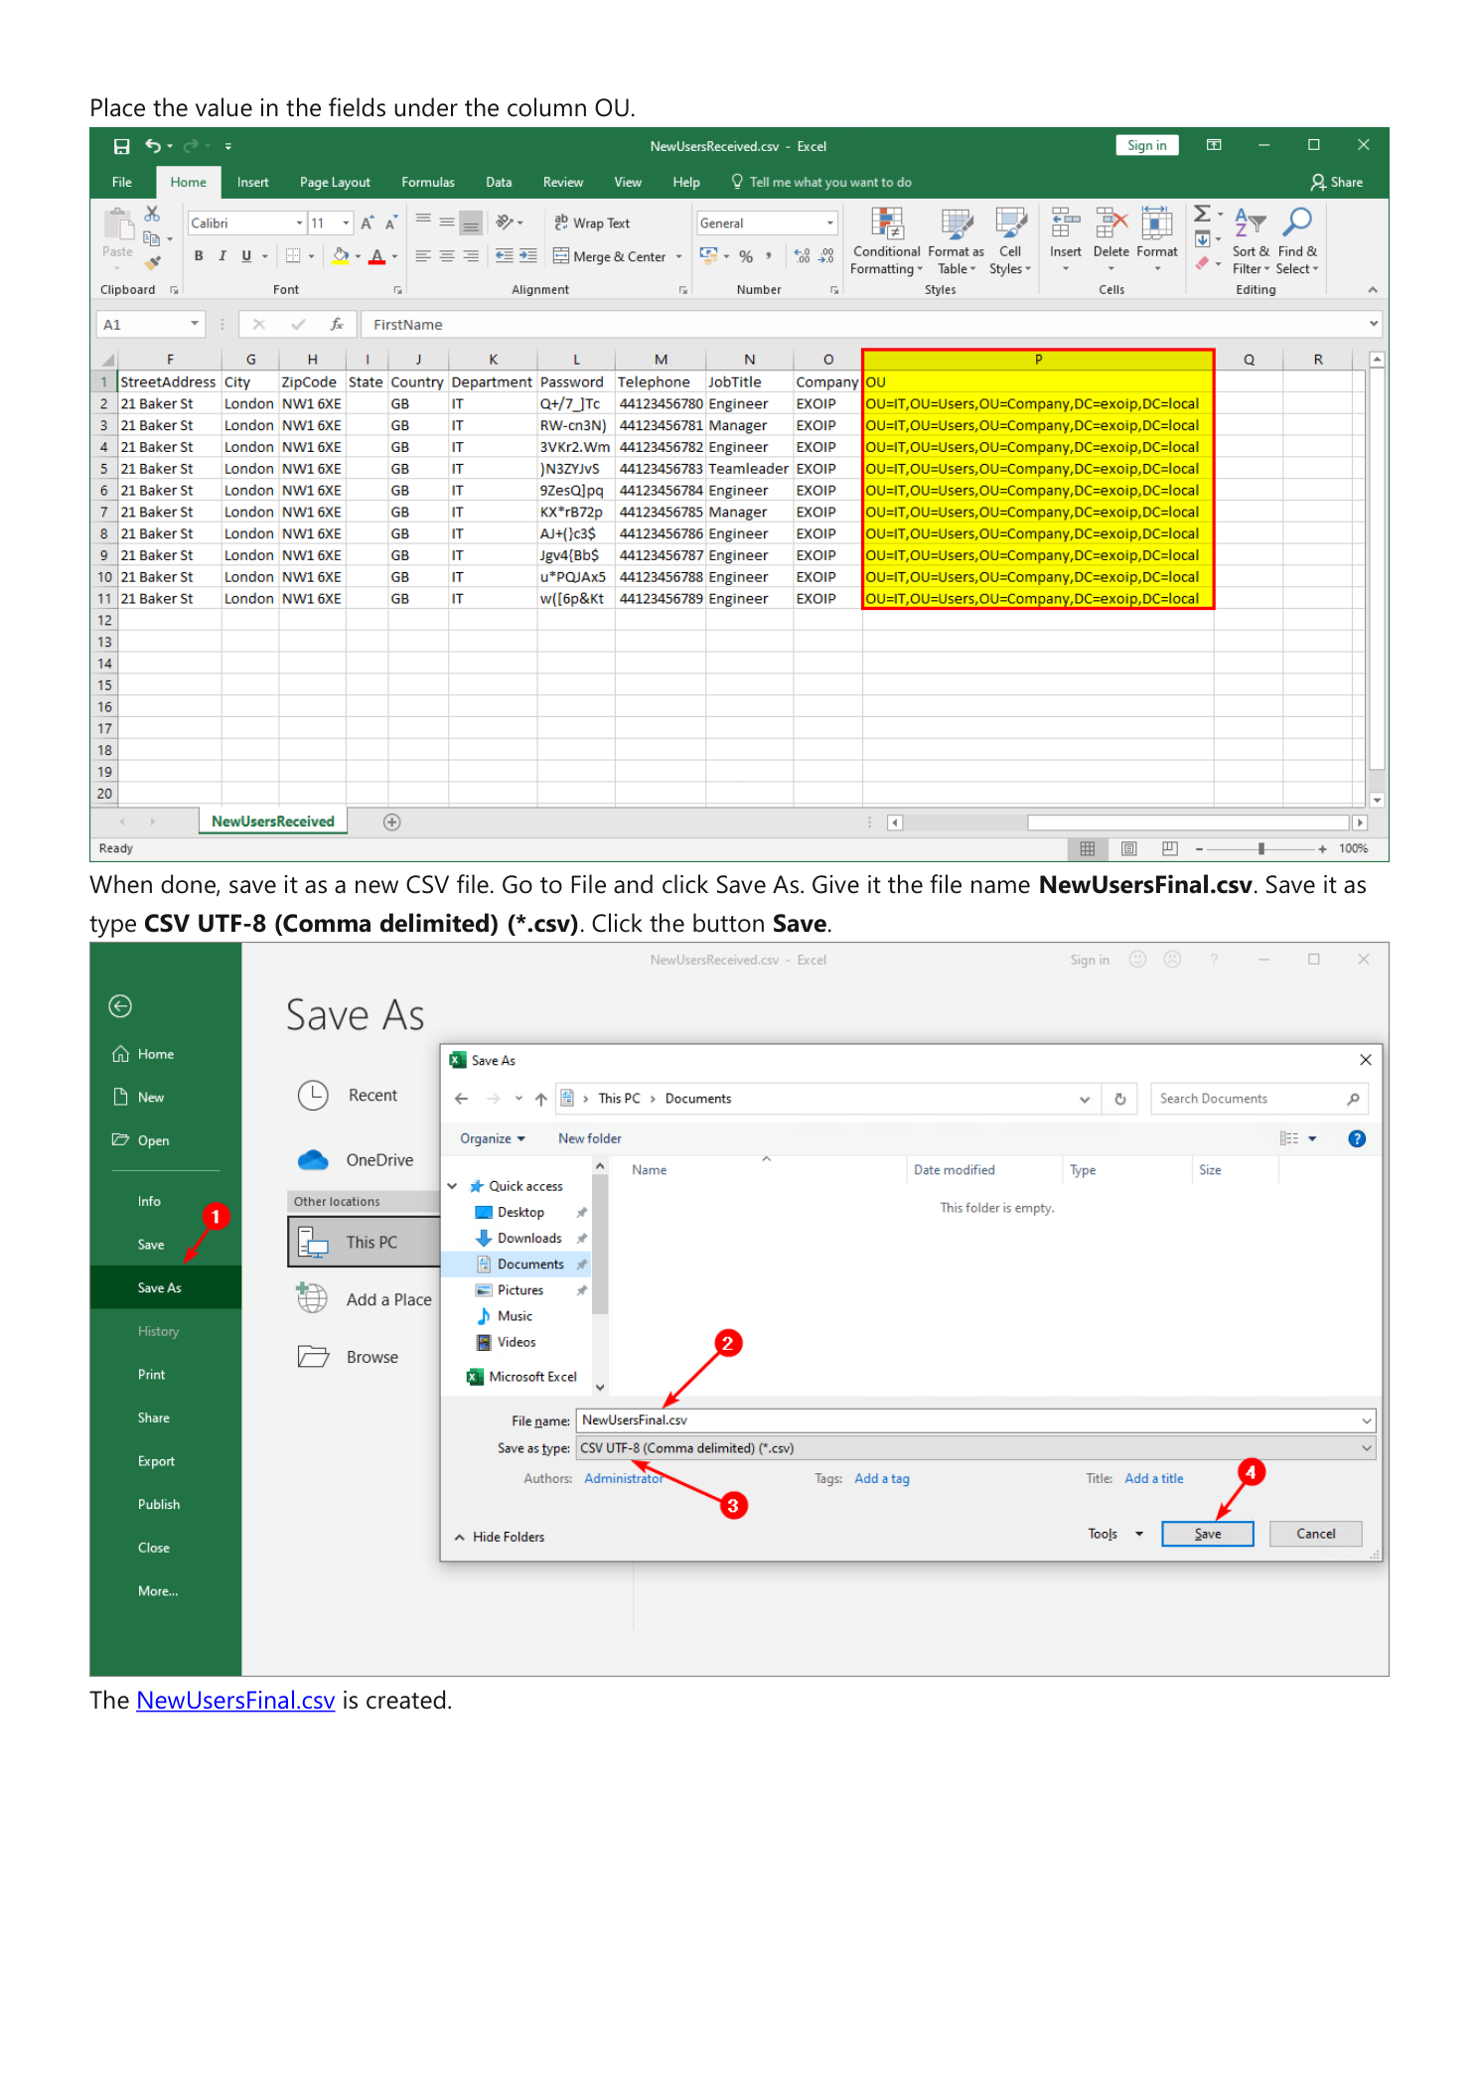Open the Insert ribbon tab

[252, 182]
